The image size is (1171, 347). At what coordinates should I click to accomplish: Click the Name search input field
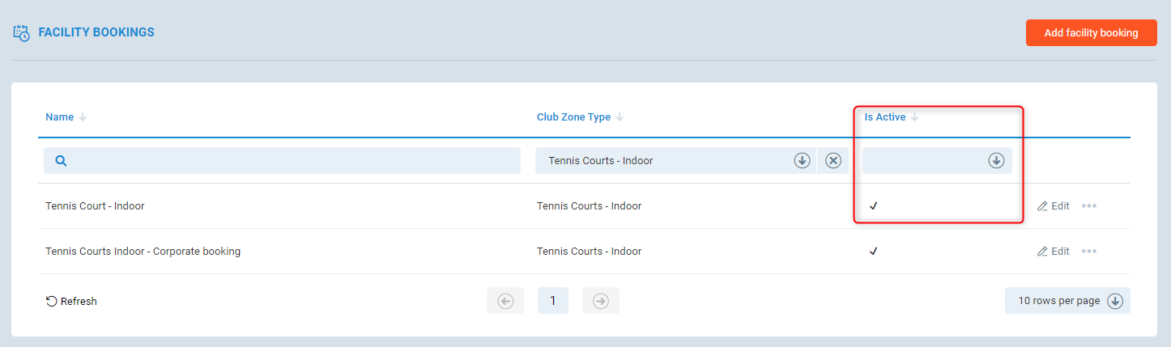(x=292, y=161)
